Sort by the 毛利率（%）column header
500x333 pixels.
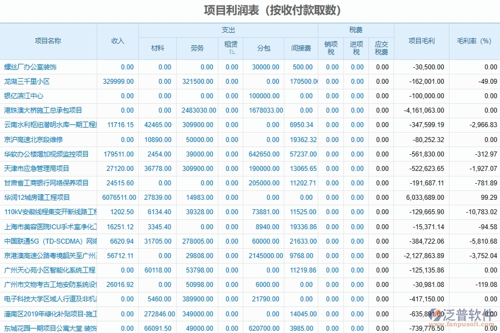click(x=473, y=41)
